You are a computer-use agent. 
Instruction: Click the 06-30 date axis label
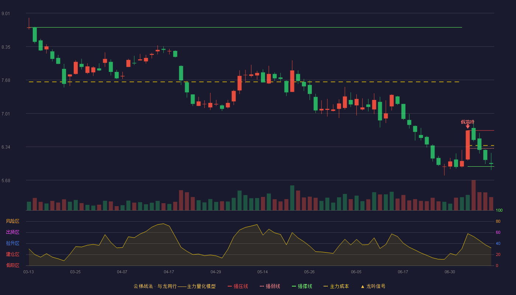(450, 272)
